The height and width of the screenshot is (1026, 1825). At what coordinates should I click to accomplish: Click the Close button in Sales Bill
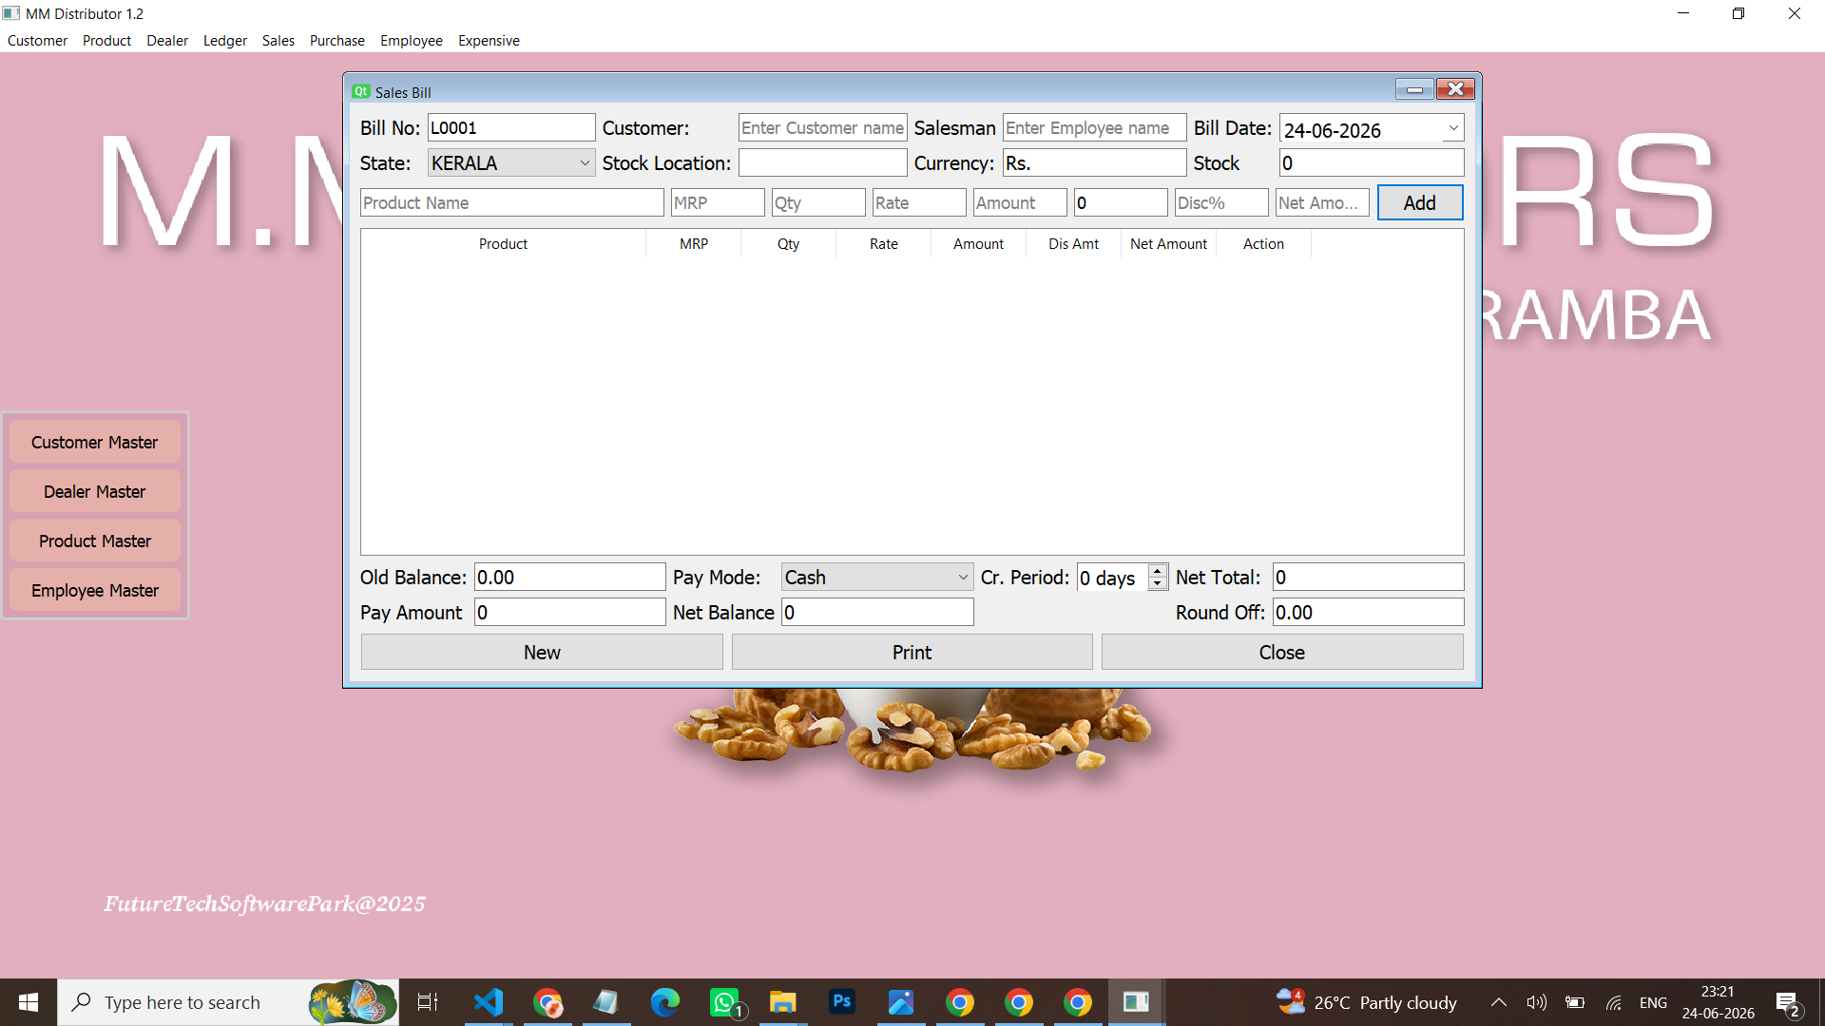point(1282,653)
